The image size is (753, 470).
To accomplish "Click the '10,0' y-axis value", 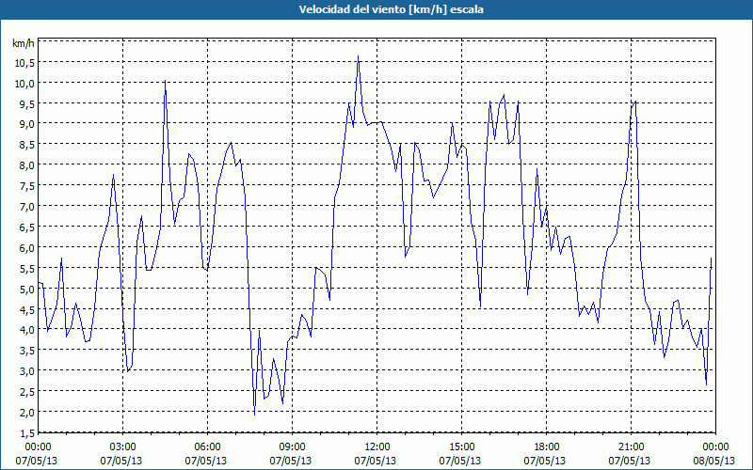I will 25,84.
